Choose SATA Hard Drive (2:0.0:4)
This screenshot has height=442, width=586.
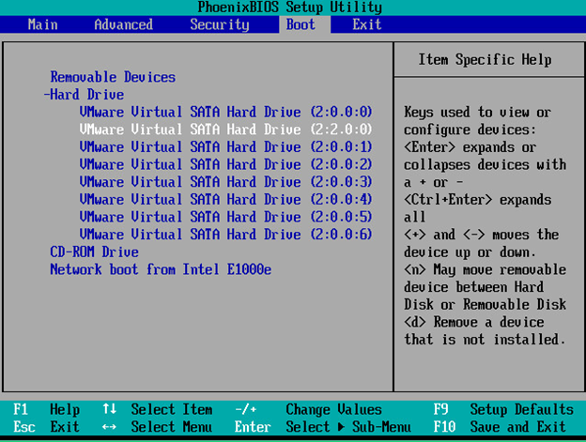click(225, 199)
